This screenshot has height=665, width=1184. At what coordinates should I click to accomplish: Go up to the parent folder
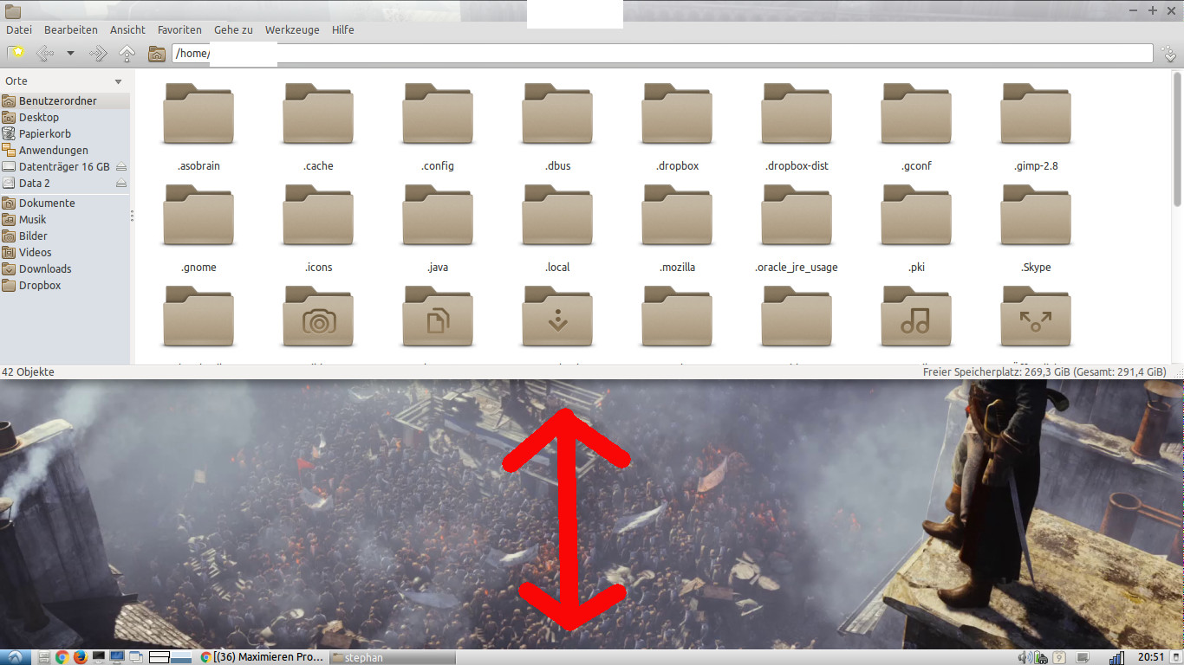(x=127, y=54)
